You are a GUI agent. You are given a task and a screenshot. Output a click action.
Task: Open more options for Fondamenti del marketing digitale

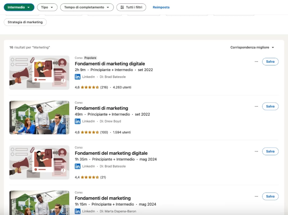(x=256, y=151)
